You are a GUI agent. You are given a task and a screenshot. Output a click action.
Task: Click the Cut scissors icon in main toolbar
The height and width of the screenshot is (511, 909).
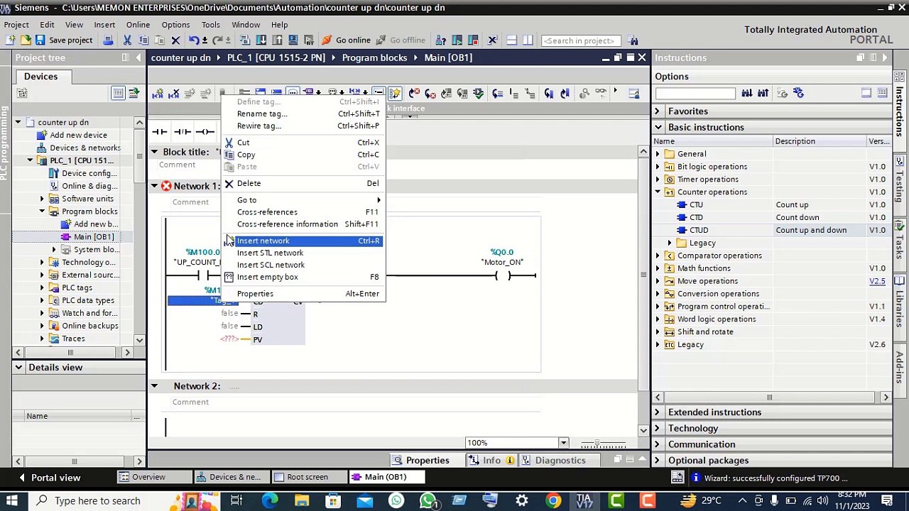(x=128, y=40)
